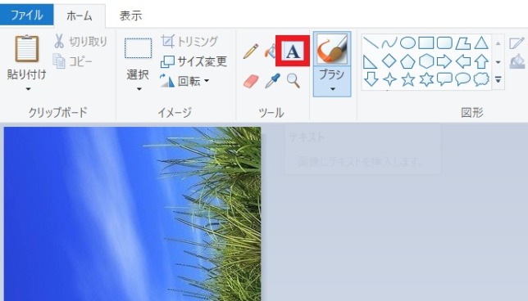Screen dimensions: 528x301
Task: Select the right arrow shape
Action: coord(444,61)
